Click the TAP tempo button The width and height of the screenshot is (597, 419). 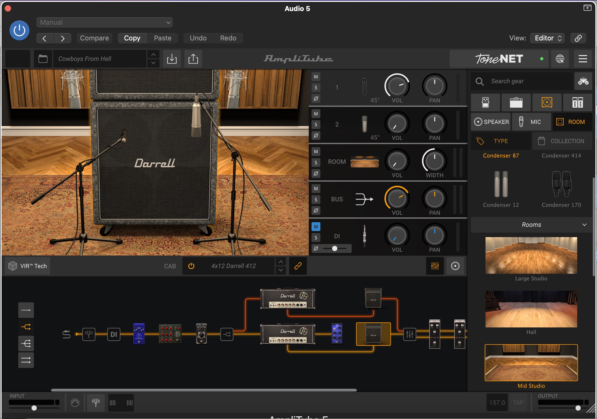tap(518, 403)
